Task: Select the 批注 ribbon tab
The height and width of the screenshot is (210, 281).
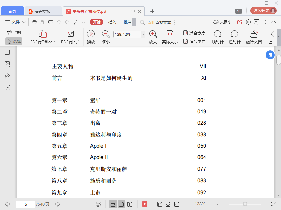Action: (127, 22)
